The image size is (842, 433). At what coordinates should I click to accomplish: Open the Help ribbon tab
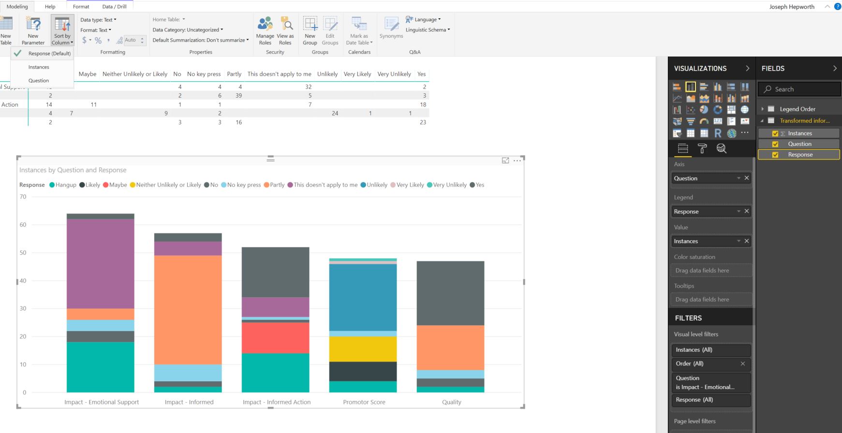pyautogui.click(x=50, y=7)
